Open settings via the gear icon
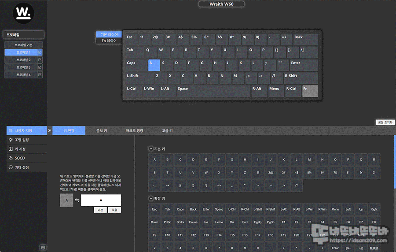The width and height of the screenshot is (396, 252). tap(43, 248)
